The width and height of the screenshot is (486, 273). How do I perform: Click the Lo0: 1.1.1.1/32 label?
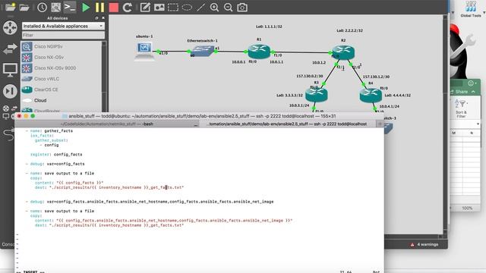(269, 27)
